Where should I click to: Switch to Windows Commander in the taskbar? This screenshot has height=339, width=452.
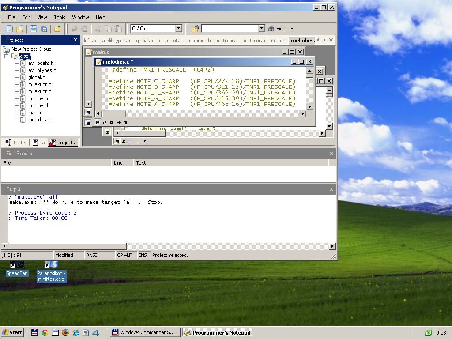pyautogui.click(x=145, y=332)
